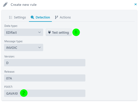Click the pencil icon beside Create new rule

click(5, 4)
